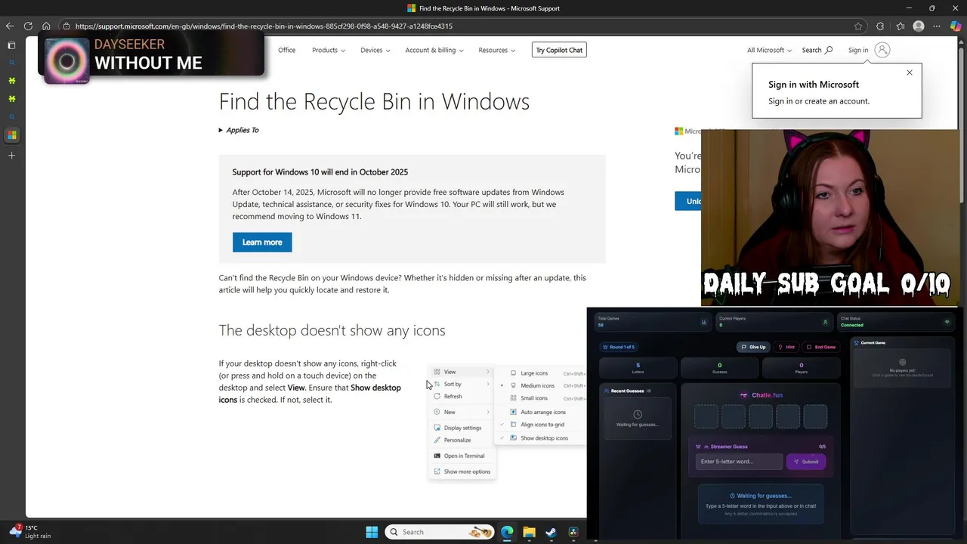Open a new tab with the plus icon
967x544 pixels.
[11, 155]
